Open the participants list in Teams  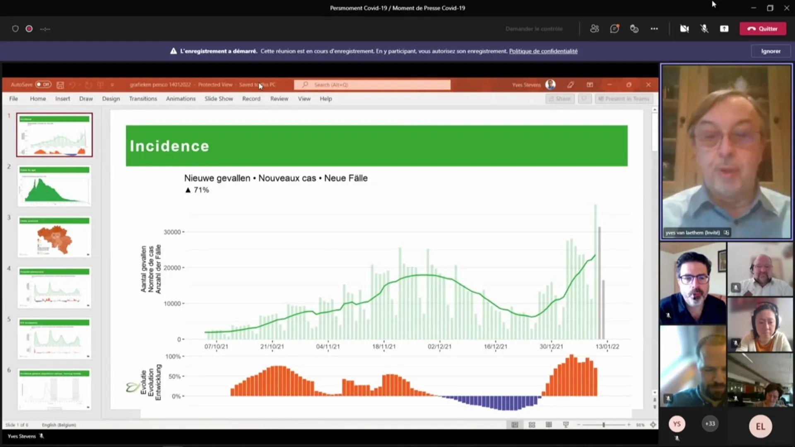(x=595, y=29)
